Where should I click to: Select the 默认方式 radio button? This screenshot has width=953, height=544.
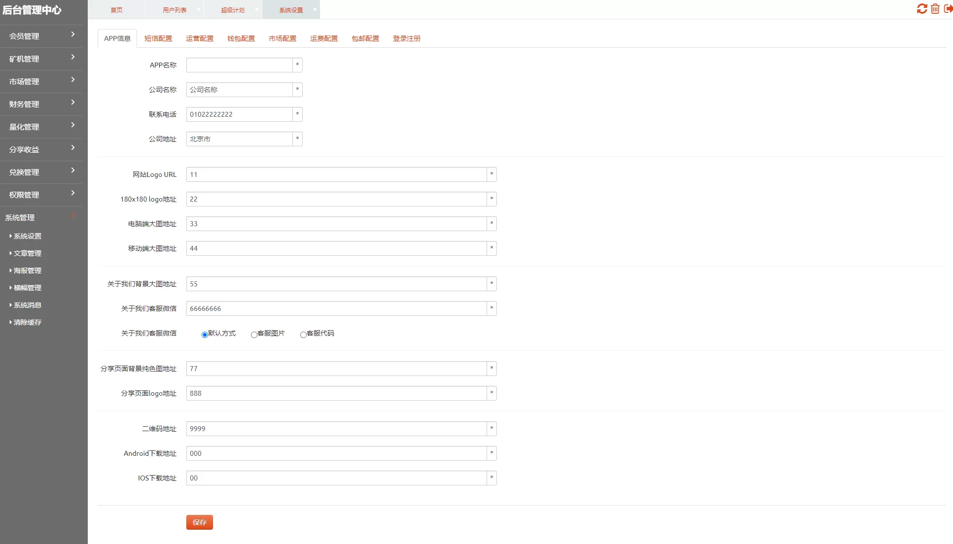click(205, 335)
